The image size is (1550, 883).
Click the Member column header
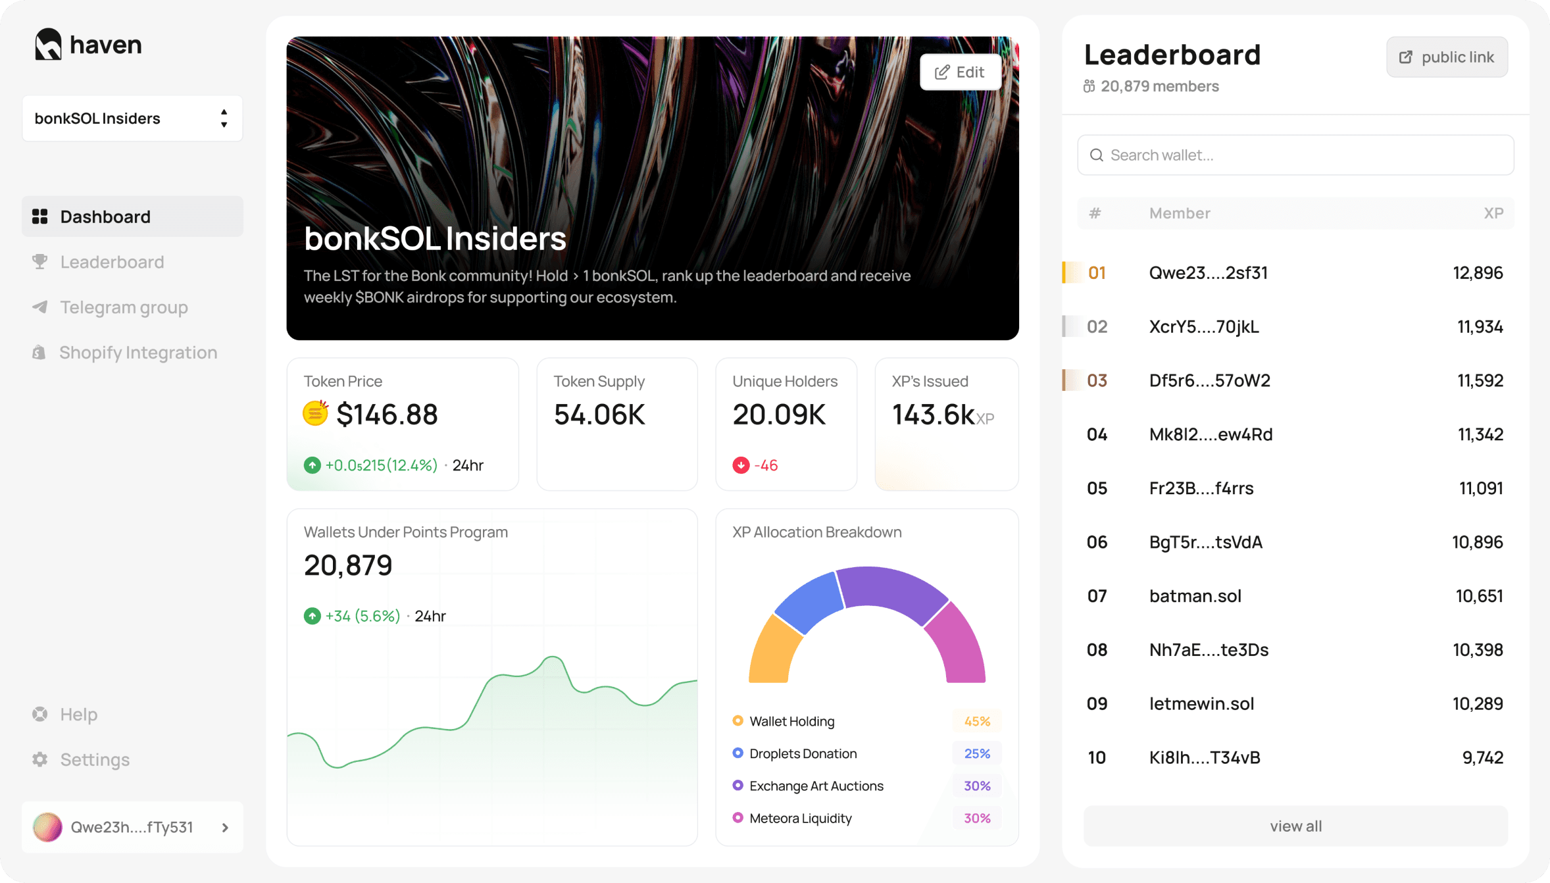1180,213
